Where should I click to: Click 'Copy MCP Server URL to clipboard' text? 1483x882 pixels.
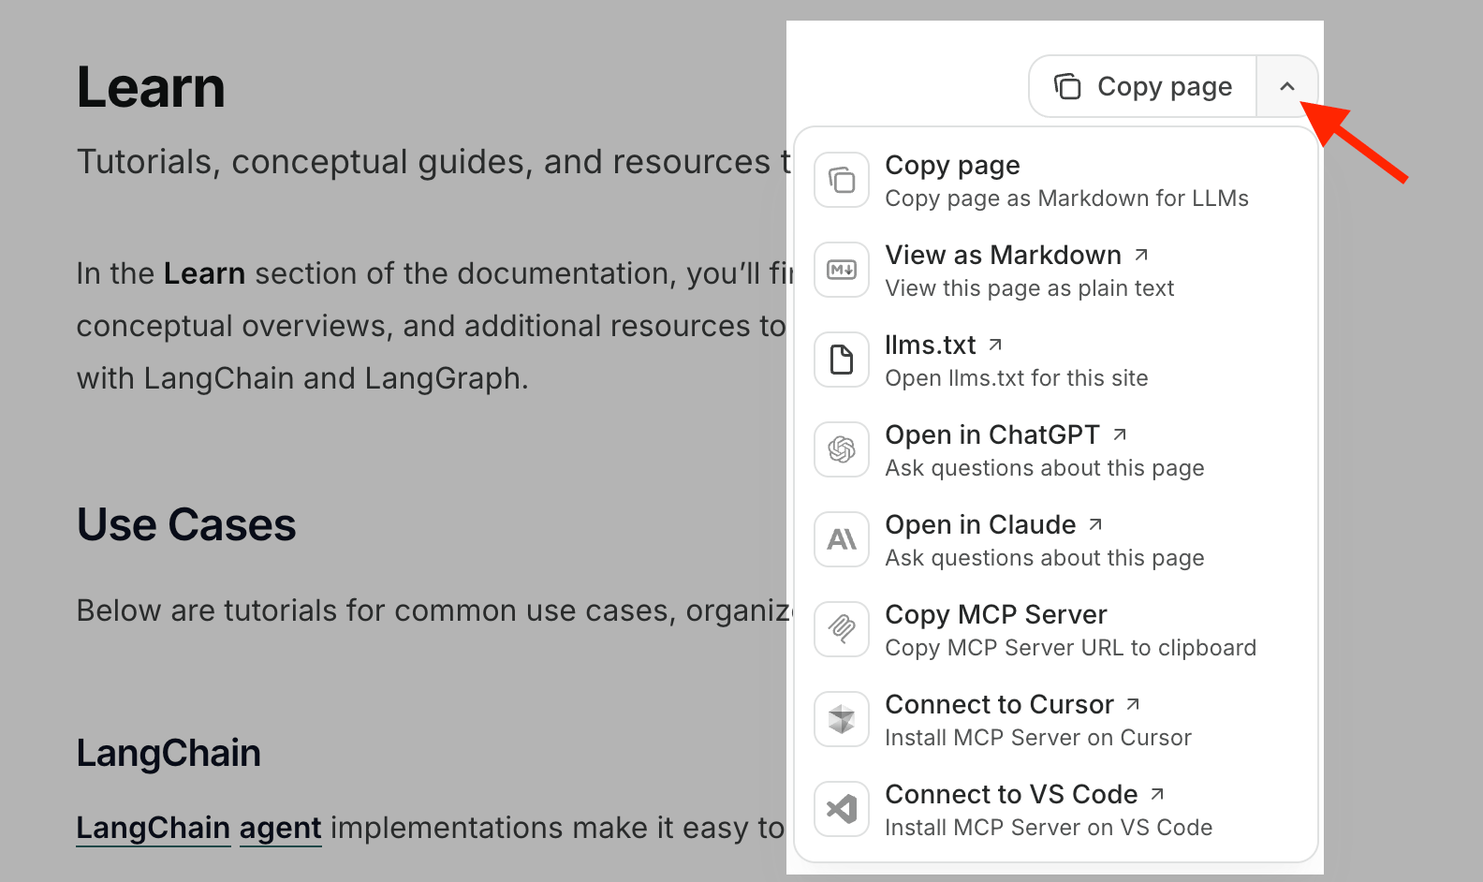(1071, 648)
